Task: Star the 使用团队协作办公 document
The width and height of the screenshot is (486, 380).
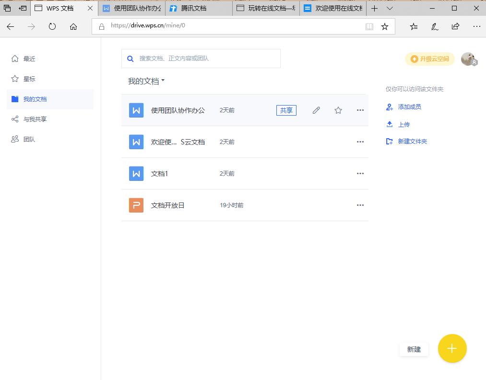Action: (x=338, y=110)
